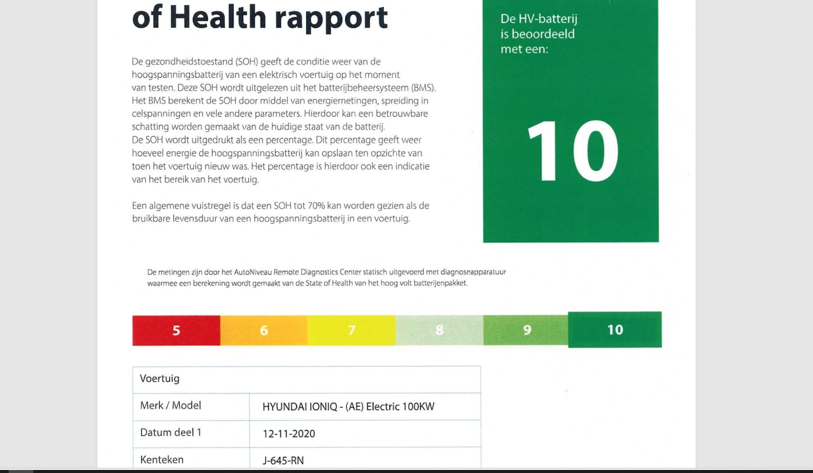
Task: Click the orange score 6 segment
Action: tap(263, 330)
